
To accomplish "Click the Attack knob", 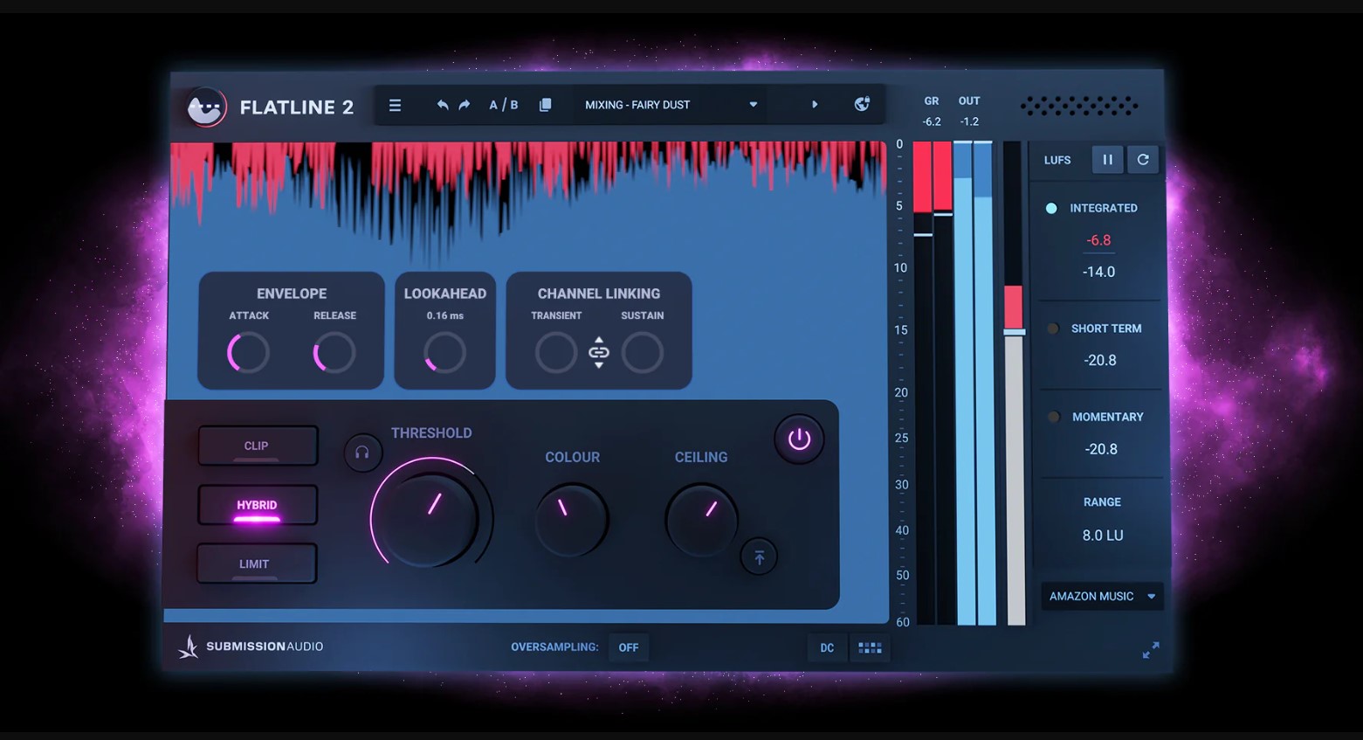I will tap(249, 353).
